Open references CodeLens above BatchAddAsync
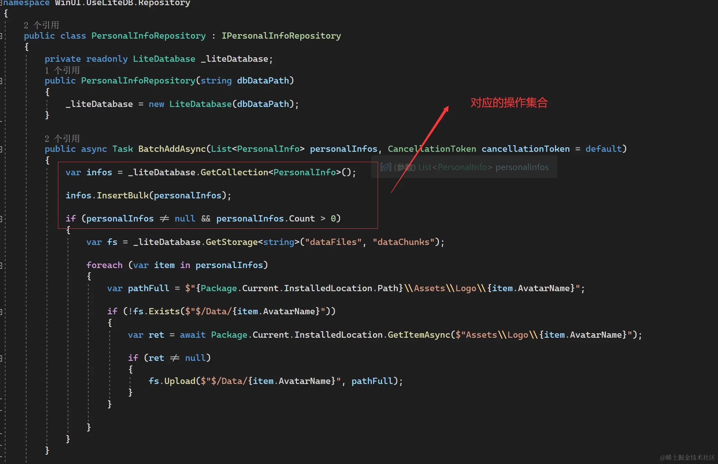 (x=62, y=139)
